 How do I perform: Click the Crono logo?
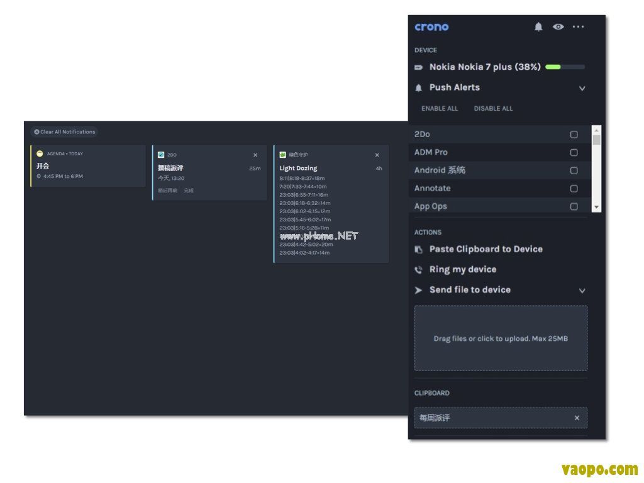(x=431, y=27)
